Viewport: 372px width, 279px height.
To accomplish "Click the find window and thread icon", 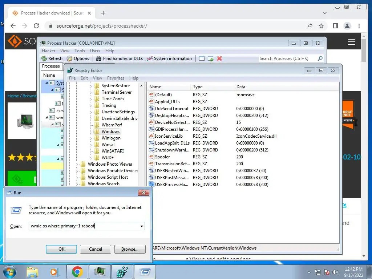I will 210,58.
